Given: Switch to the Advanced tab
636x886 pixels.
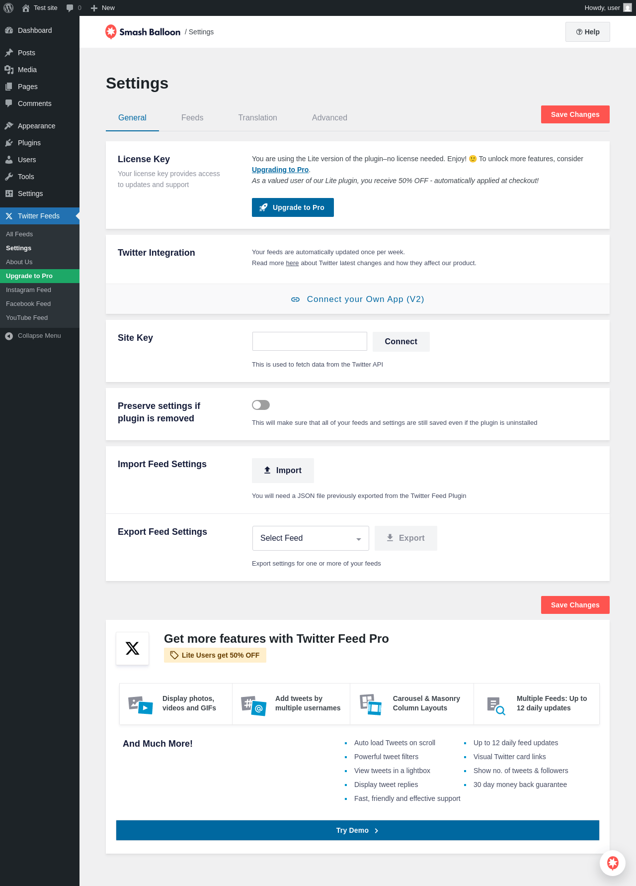Looking at the screenshot, I should [329, 118].
